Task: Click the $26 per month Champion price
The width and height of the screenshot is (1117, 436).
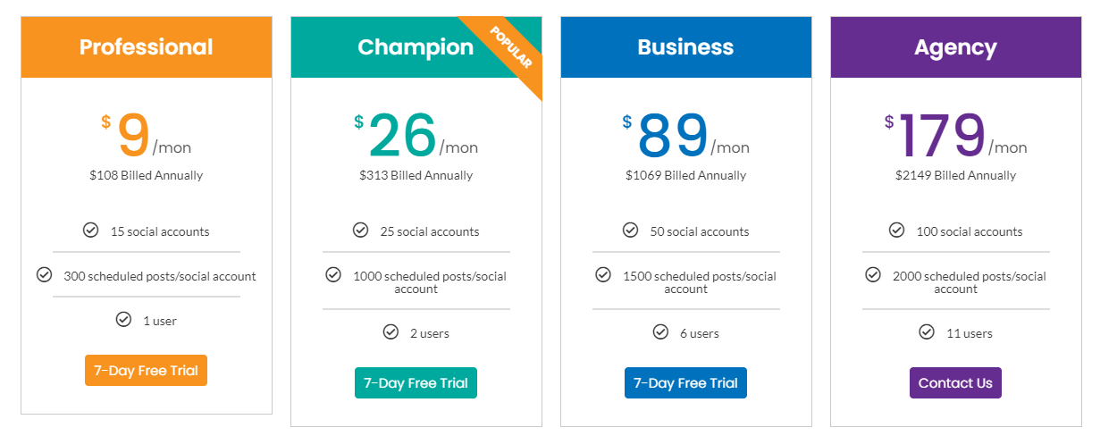Action: click(402, 136)
